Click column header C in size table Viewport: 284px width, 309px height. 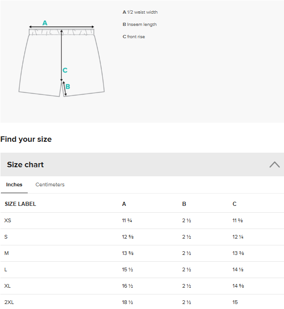coord(234,204)
